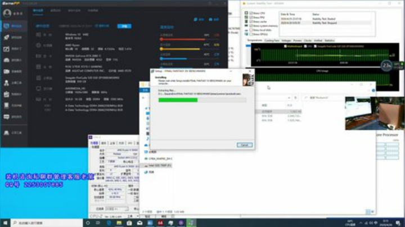Click the graphics card icon beside NVIDIA GeForce row
This screenshot has width=405, height=227.
coord(38,56)
